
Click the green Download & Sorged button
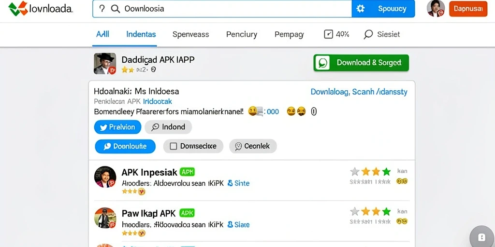tap(361, 63)
